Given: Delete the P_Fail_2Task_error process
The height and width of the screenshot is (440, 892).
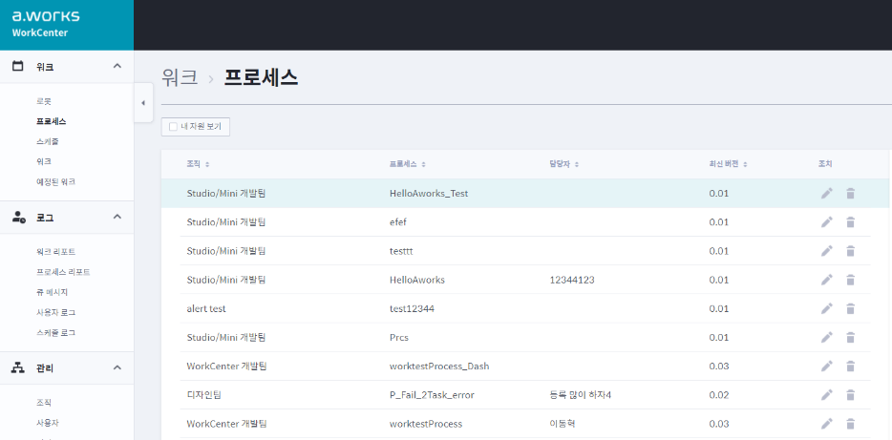Looking at the screenshot, I should [x=851, y=395].
